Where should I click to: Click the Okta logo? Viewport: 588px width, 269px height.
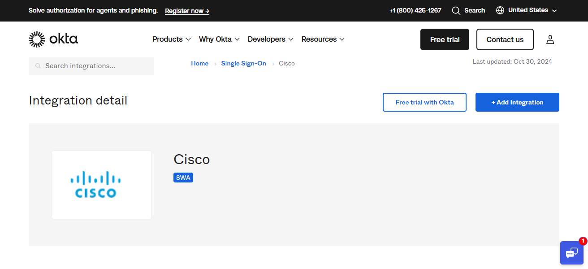pos(53,39)
